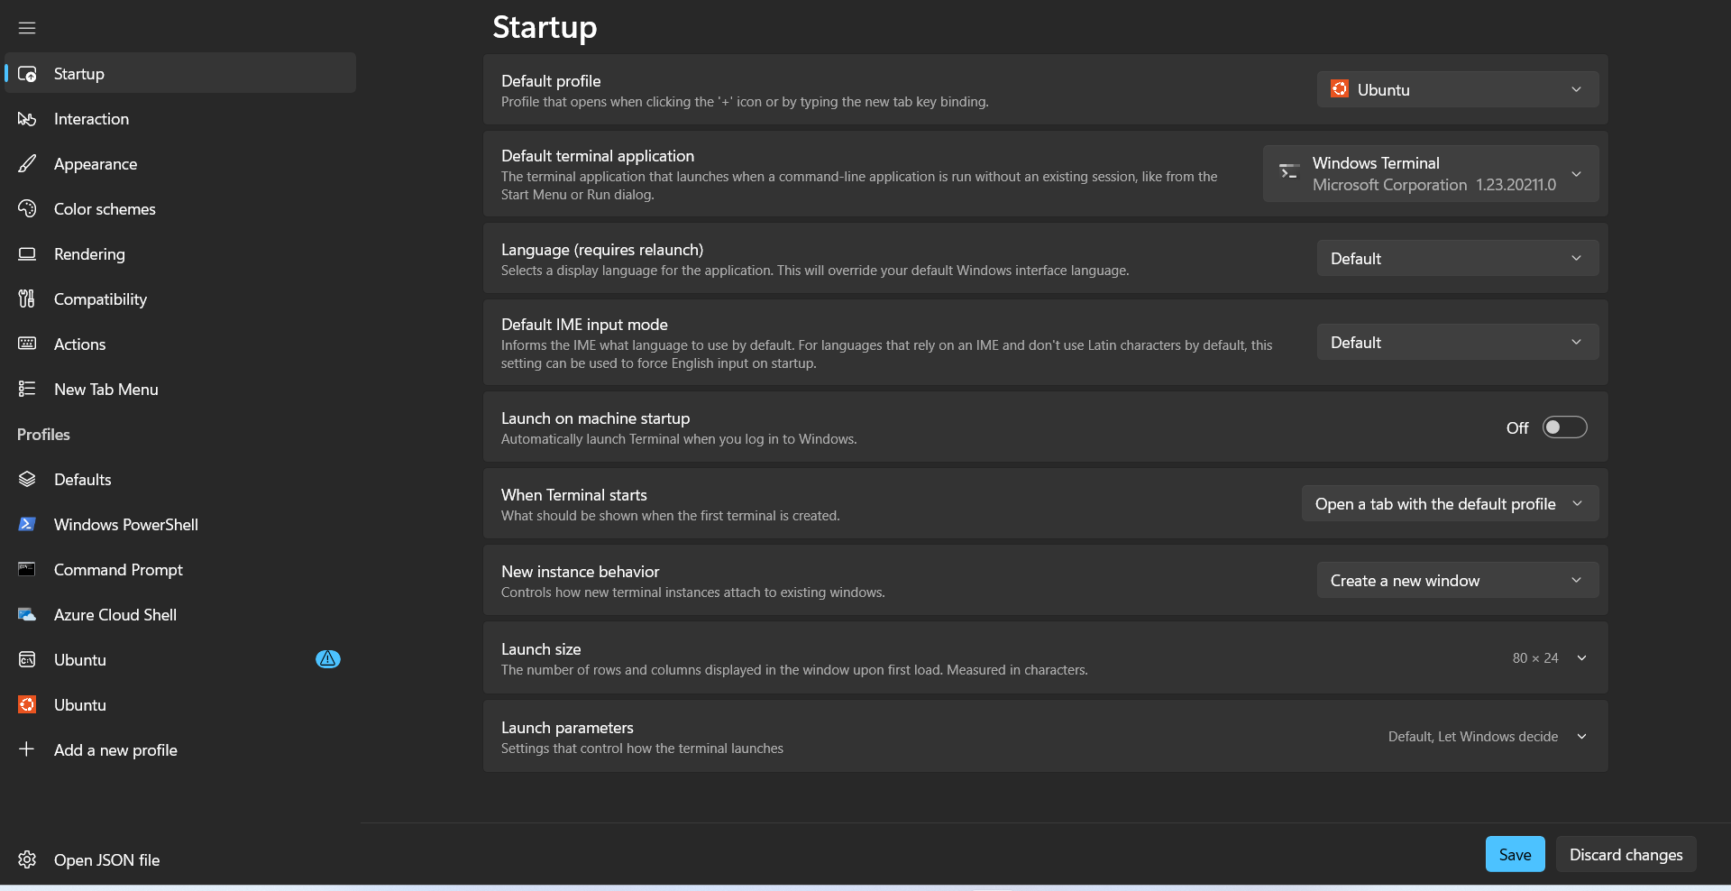Click Open JSON file

click(180, 859)
